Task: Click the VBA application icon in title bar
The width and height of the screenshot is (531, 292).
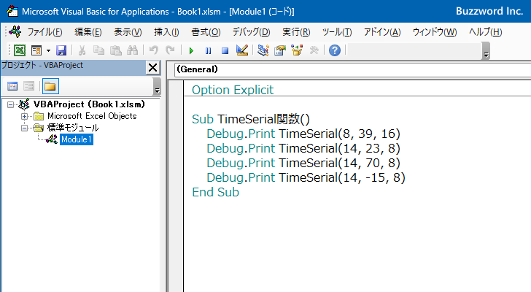Action: 12,11
